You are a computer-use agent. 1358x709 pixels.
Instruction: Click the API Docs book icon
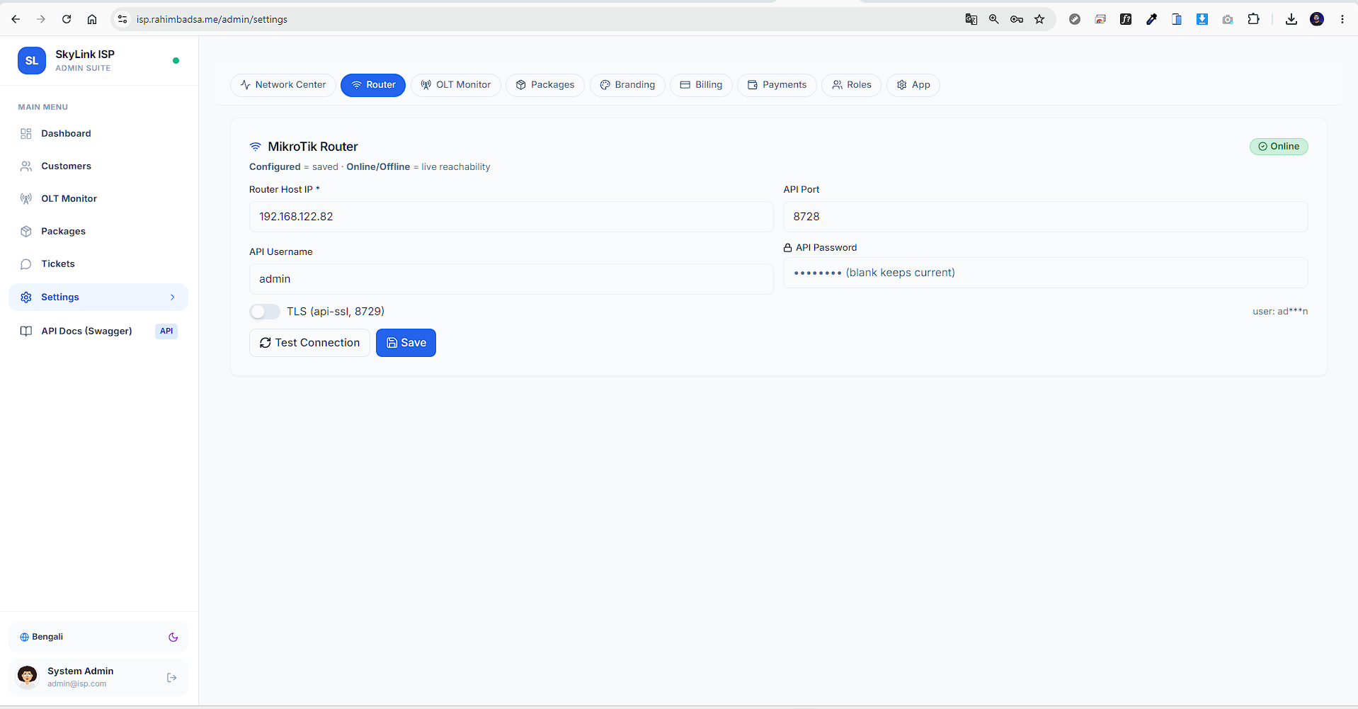[x=26, y=331]
